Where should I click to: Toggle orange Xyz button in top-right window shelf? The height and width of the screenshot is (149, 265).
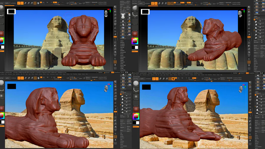249,37
